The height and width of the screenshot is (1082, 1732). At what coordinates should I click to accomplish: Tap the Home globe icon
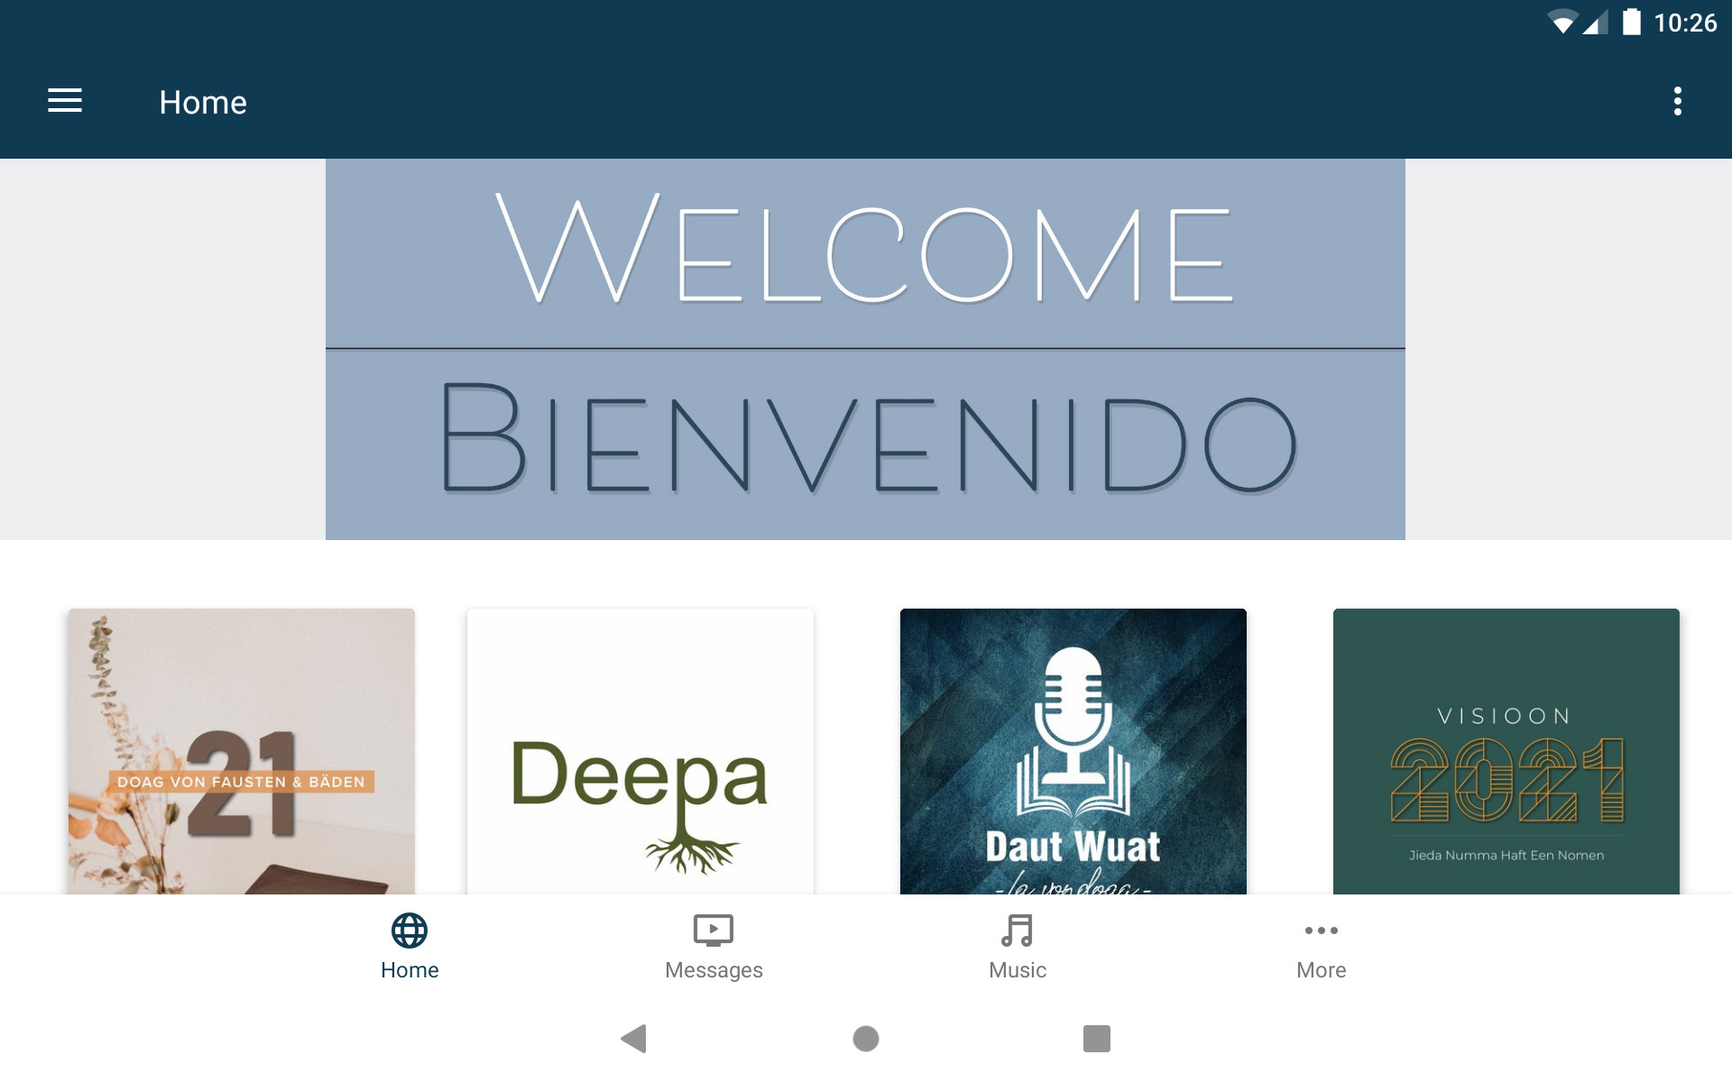click(410, 931)
